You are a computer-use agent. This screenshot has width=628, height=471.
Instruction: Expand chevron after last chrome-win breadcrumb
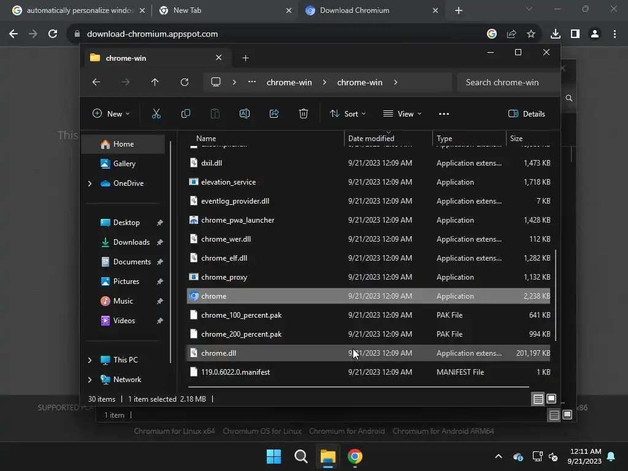396,82
